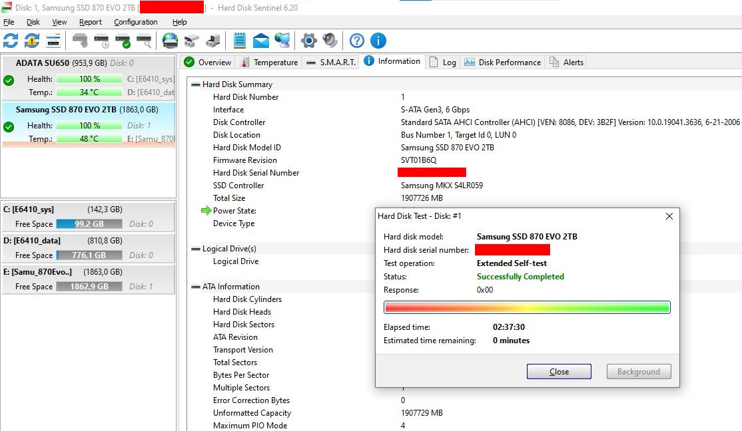Select the Samsung SSD 870 EVO 2TB disk entry
This screenshot has width=742, height=431.
point(89,125)
